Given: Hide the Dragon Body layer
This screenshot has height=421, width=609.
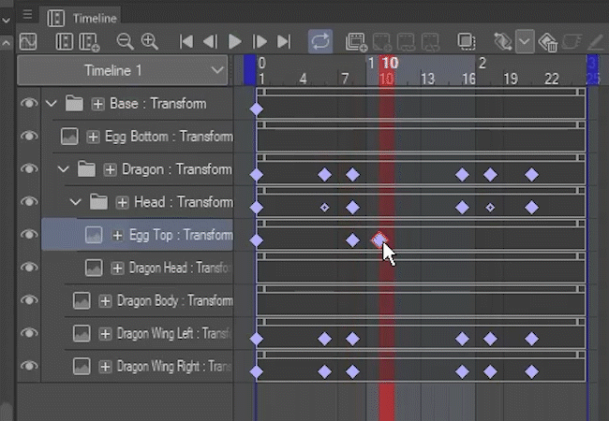Looking at the screenshot, I should point(29,300).
